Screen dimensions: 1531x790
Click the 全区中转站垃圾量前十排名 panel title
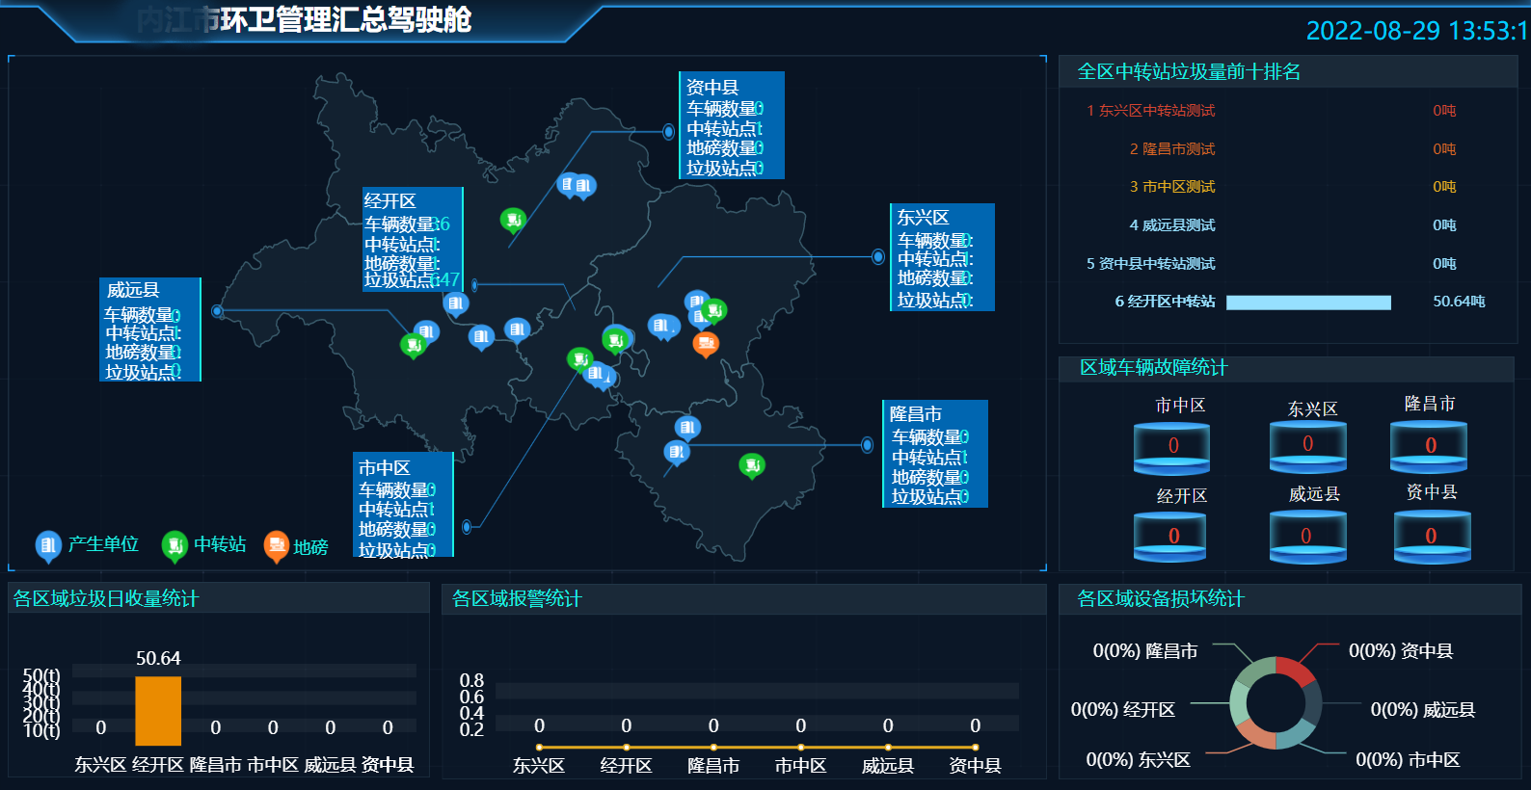[1189, 72]
